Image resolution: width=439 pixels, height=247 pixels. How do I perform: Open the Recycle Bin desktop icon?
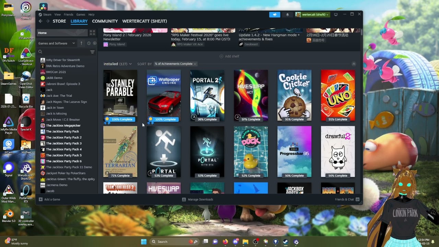pos(26,100)
